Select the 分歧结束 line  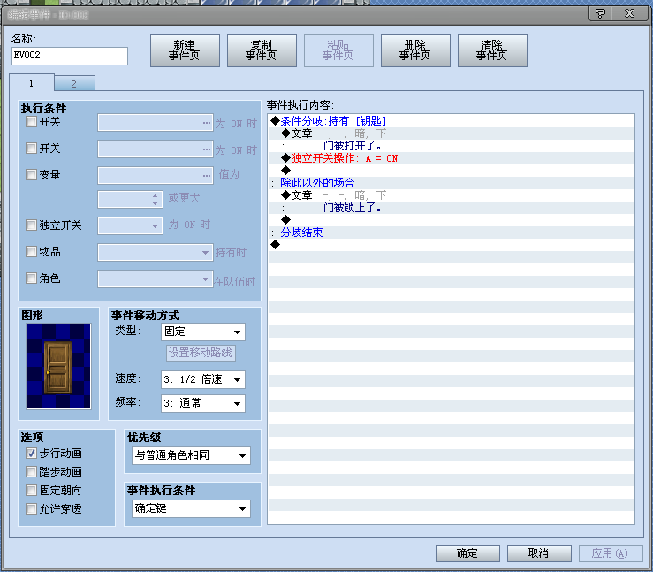pyautogui.click(x=451, y=233)
